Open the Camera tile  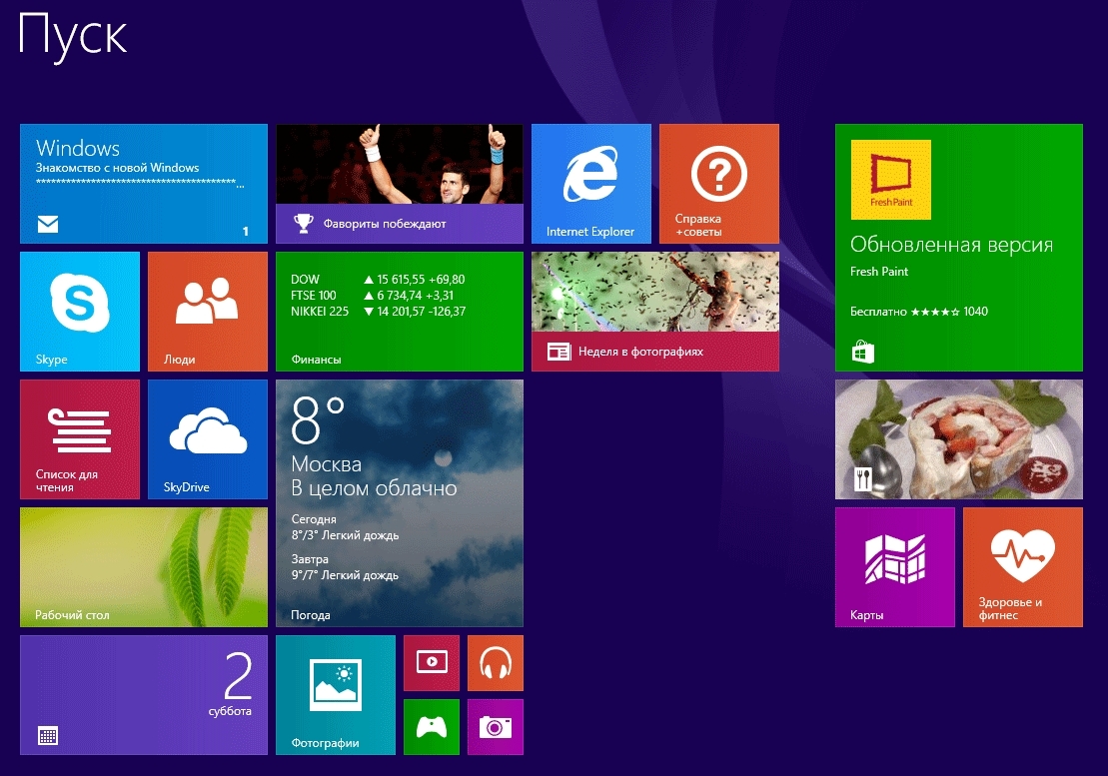(x=496, y=727)
